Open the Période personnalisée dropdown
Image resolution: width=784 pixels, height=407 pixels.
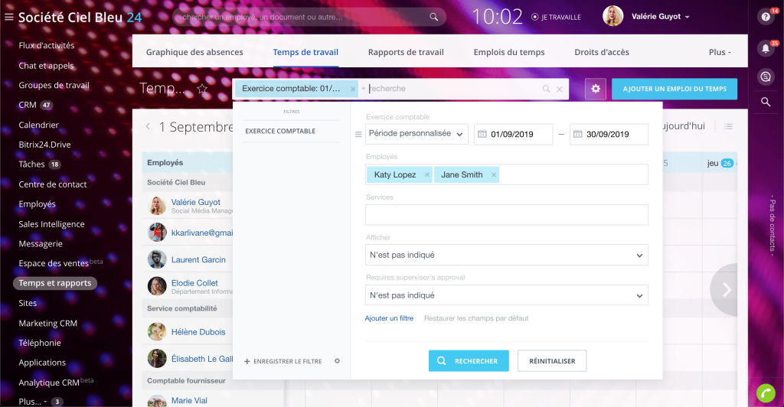click(x=416, y=134)
